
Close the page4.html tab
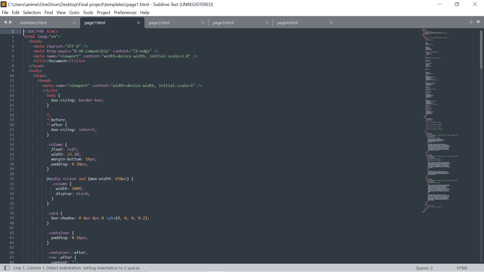click(x=331, y=23)
